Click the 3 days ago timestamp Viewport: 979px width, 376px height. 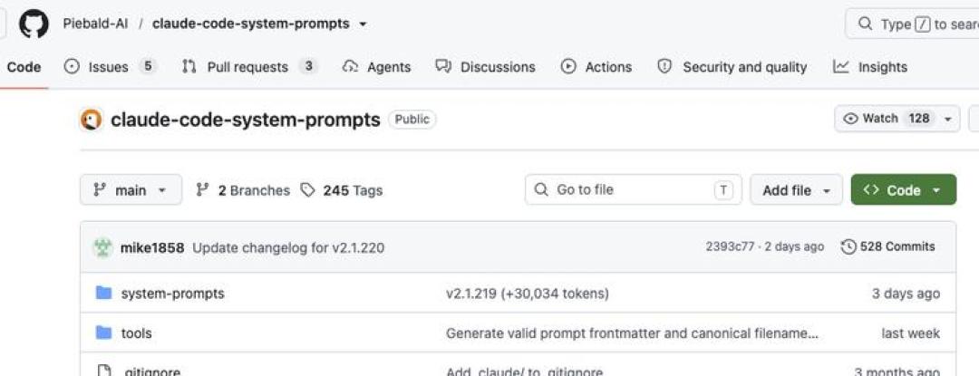pos(906,293)
